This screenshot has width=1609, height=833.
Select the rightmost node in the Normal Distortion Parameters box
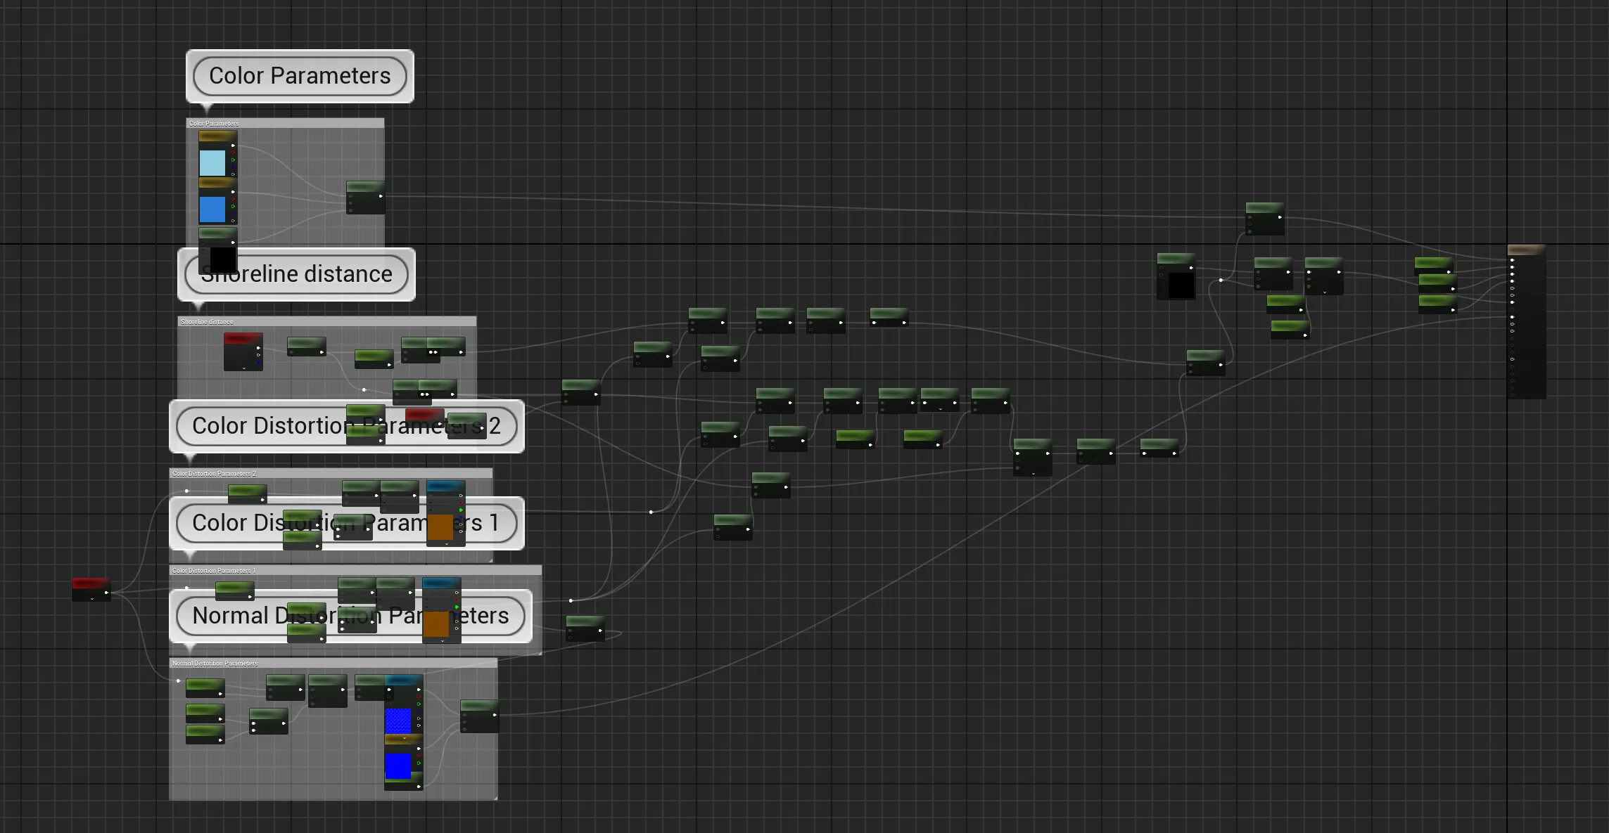[480, 716]
